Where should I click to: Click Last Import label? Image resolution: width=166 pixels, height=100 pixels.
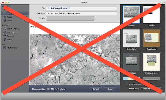point(12,32)
